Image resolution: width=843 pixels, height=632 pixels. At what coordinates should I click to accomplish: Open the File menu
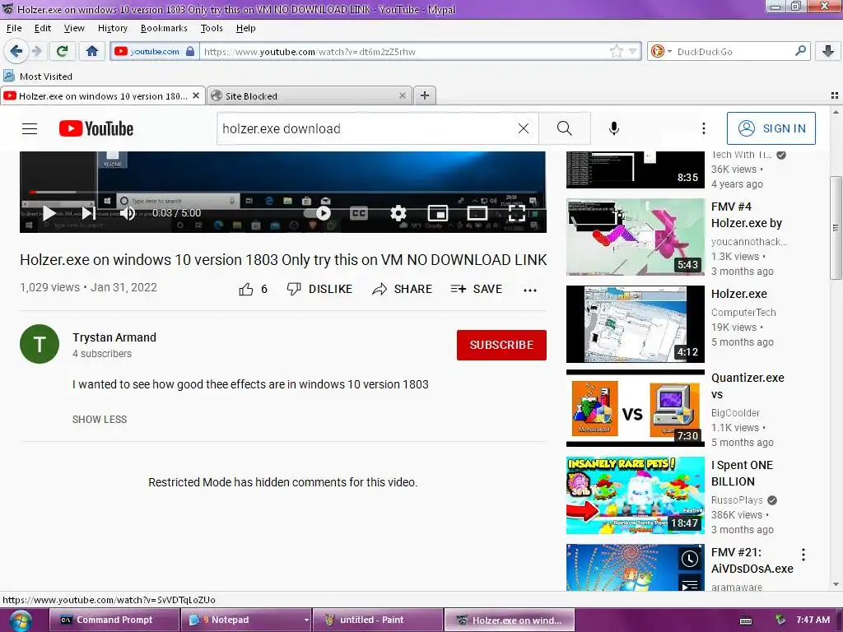point(14,28)
